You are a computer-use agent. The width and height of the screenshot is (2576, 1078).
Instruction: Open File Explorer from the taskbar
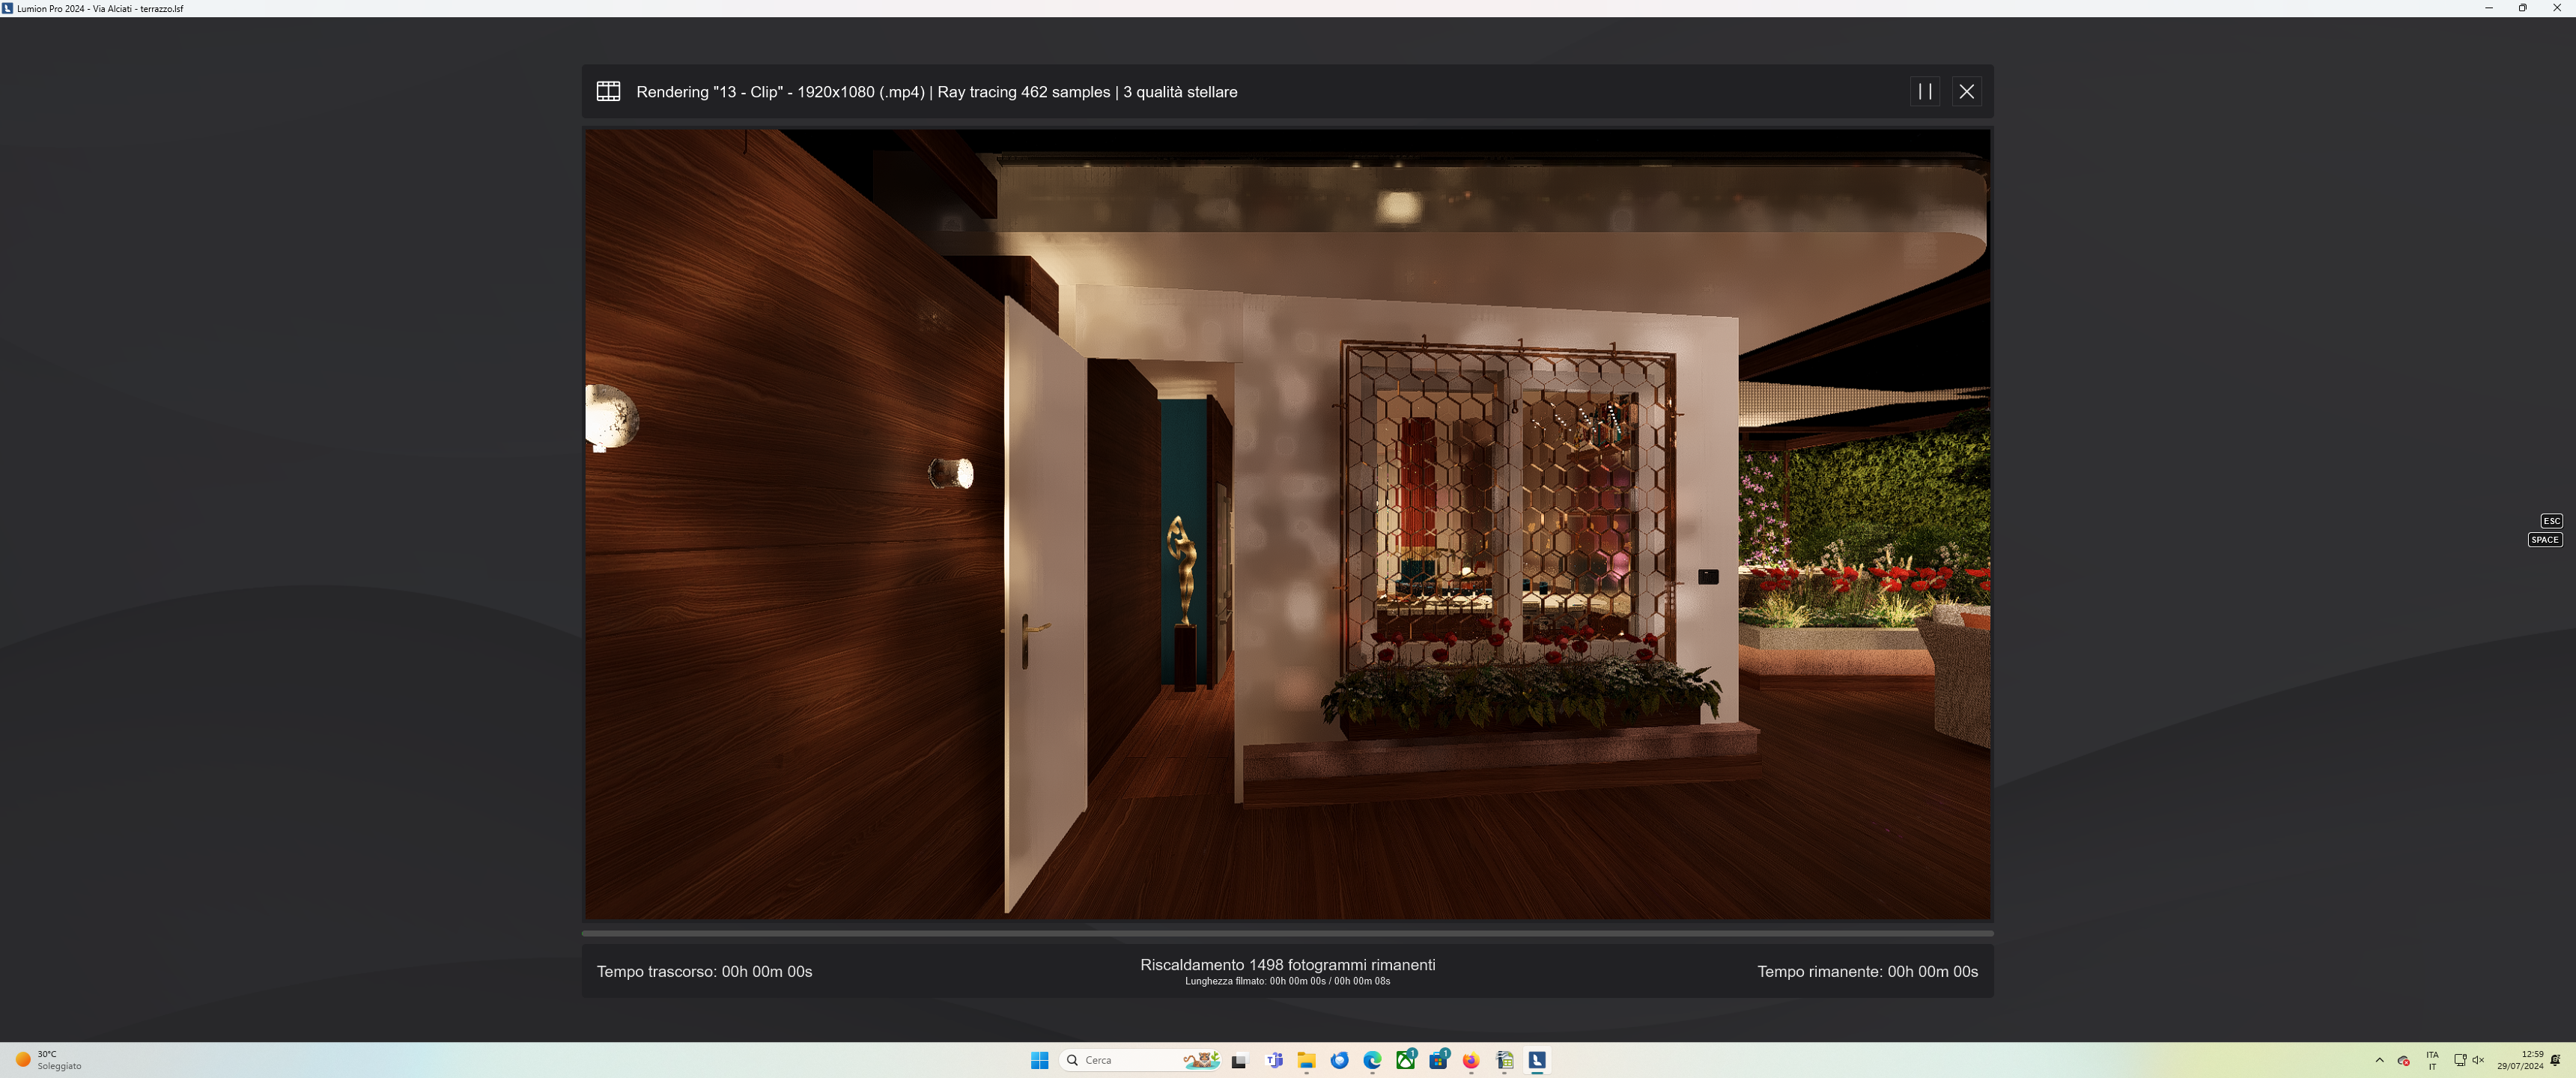click(x=1306, y=1060)
